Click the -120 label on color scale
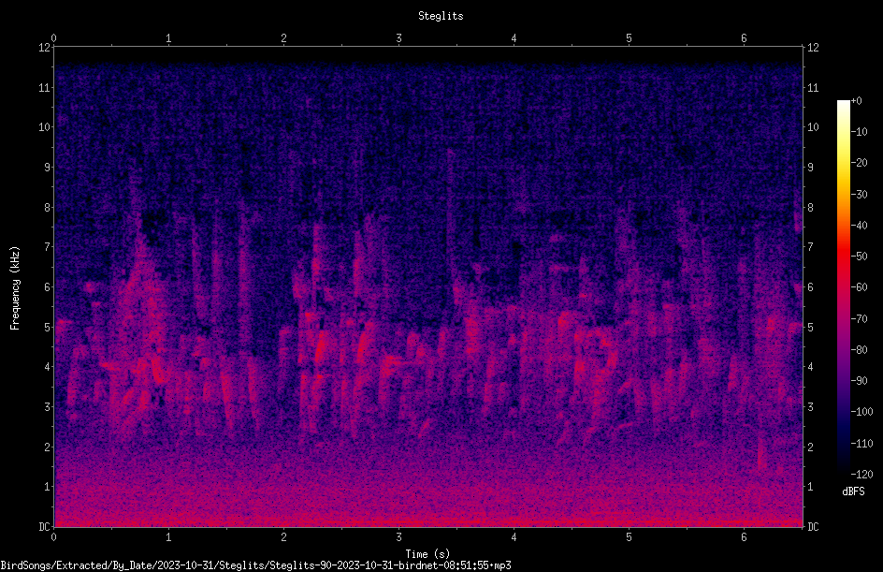 pyautogui.click(x=861, y=474)
